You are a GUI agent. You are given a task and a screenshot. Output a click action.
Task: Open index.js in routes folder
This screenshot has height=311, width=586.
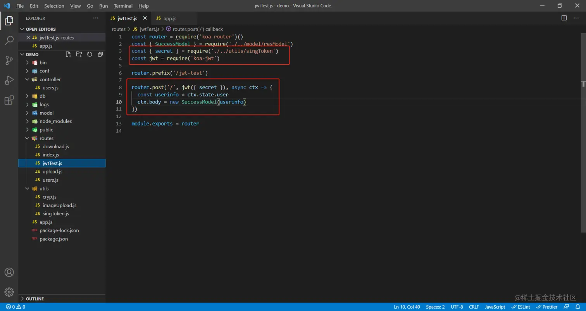62,155
